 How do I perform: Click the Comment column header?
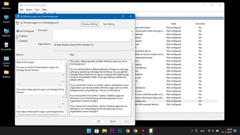tap(200, 24)
